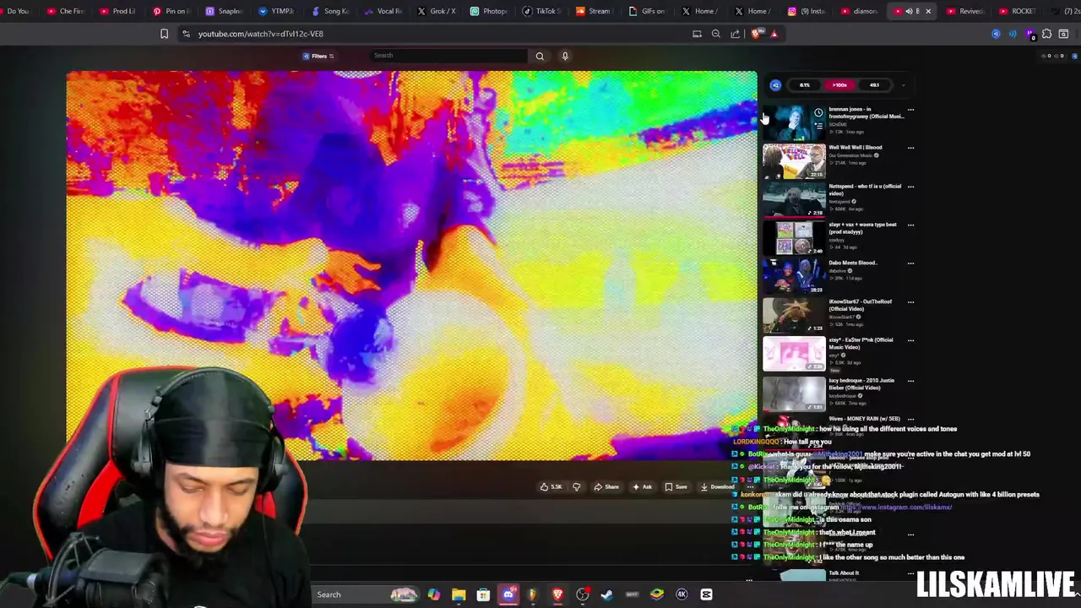Open the extensions puzzle icon
This screenshot has height=608, width=1081.
point(1046,34)
